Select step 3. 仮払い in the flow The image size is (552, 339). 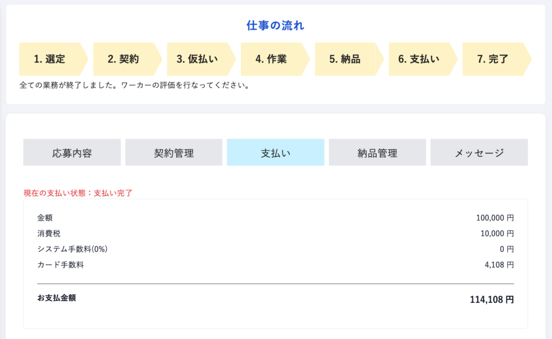(x=197, y=59)
